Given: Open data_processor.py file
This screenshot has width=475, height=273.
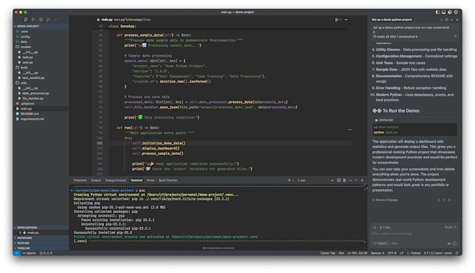Looking at the screenshot, I should [x=41, y=94].
